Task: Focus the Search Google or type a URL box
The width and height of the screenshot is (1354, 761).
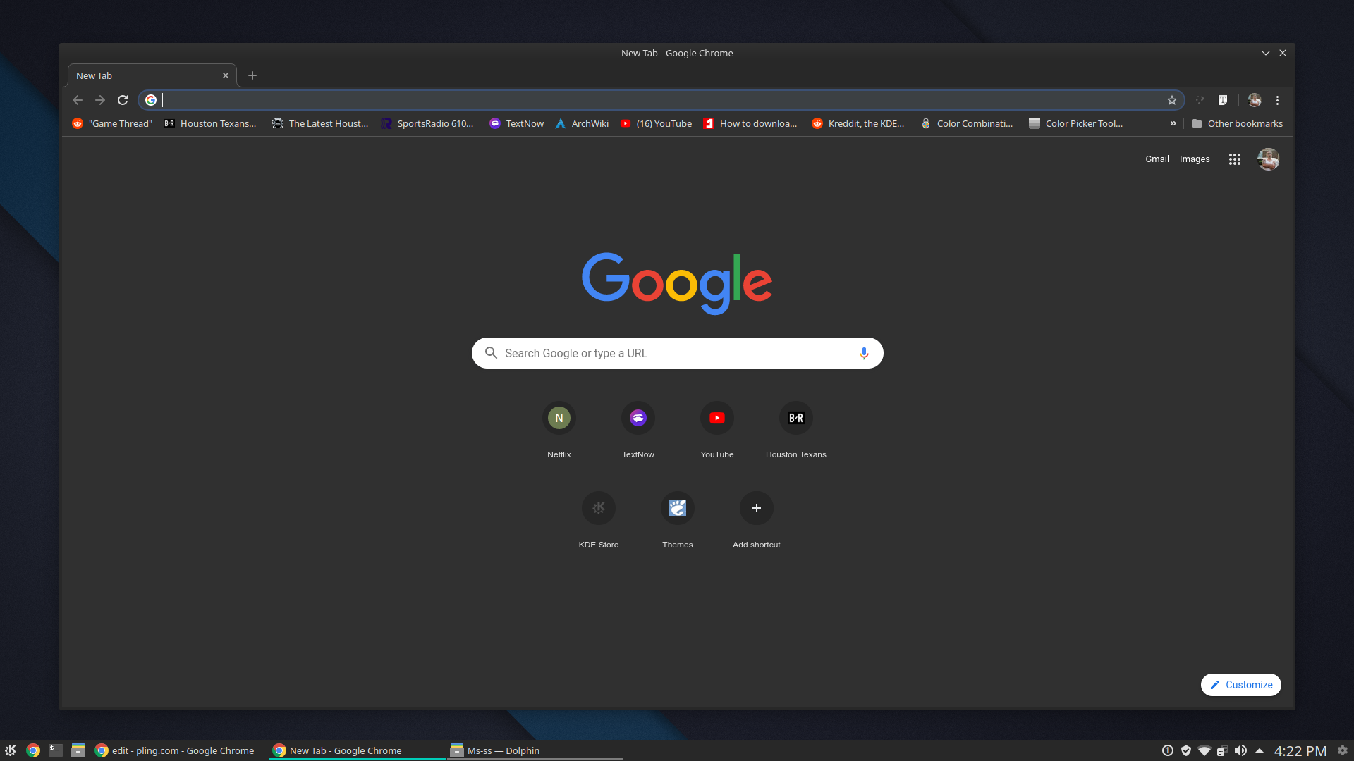Action: click(678, 353)
